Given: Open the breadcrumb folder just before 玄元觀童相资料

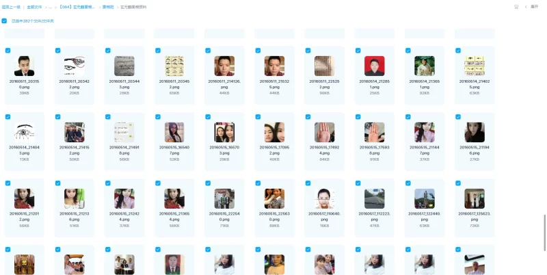Looking at the screenshot, I should [108, 6].
